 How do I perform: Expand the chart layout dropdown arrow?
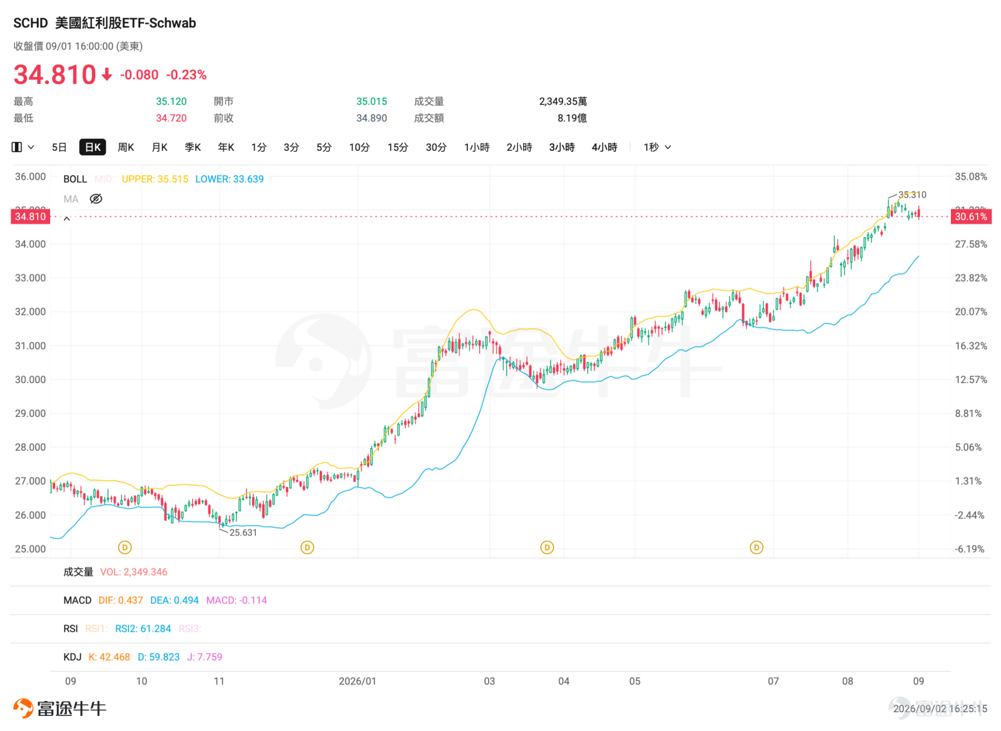click(31, 147)
